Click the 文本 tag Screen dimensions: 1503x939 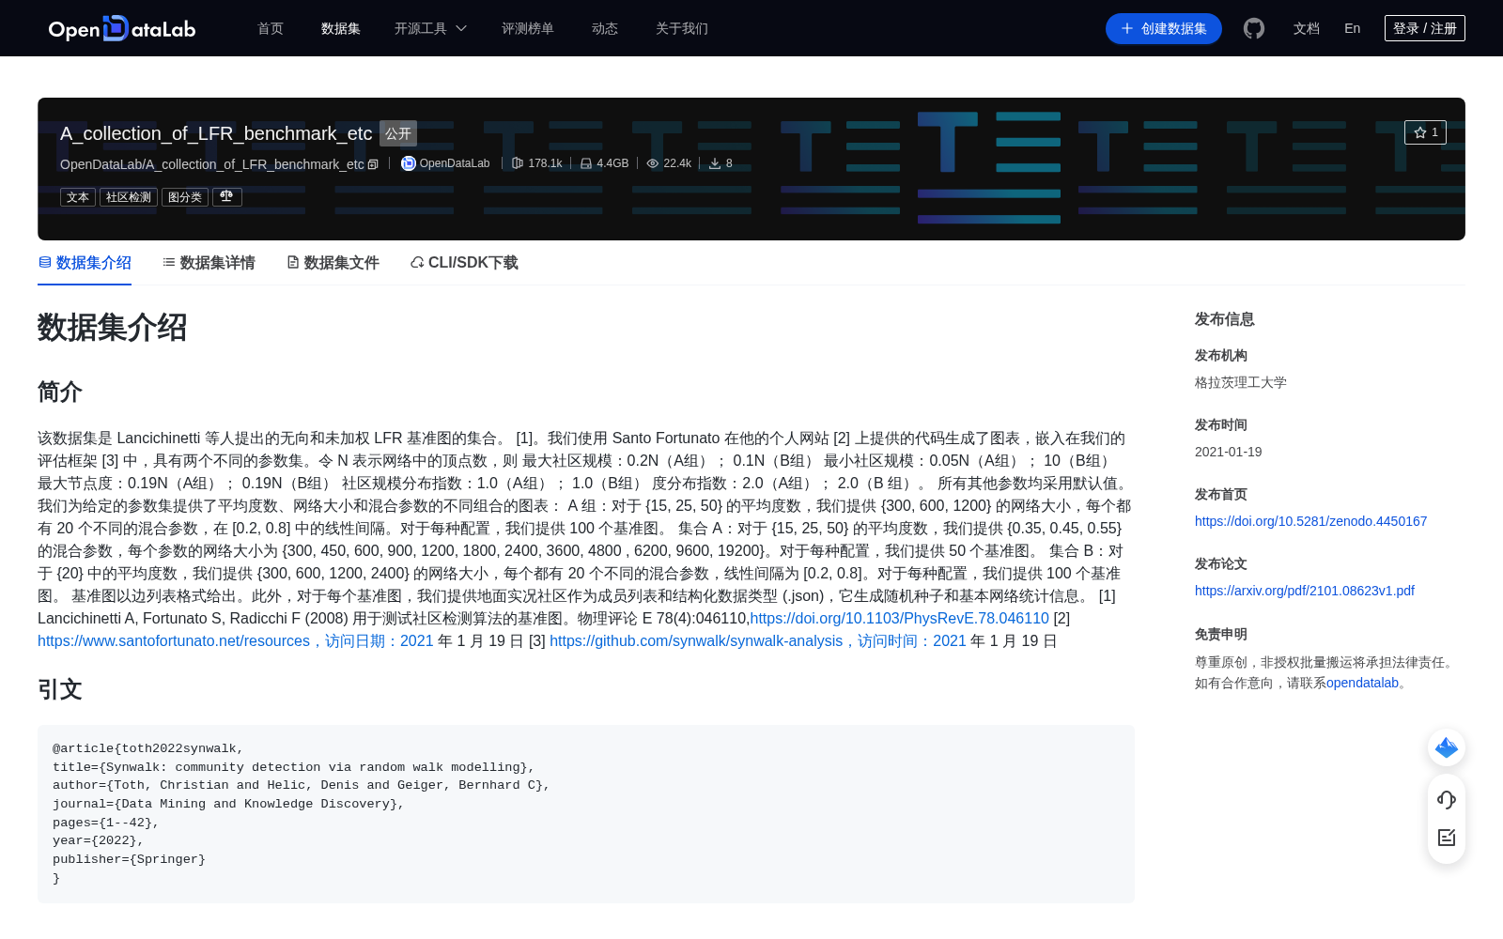point(78,197)
